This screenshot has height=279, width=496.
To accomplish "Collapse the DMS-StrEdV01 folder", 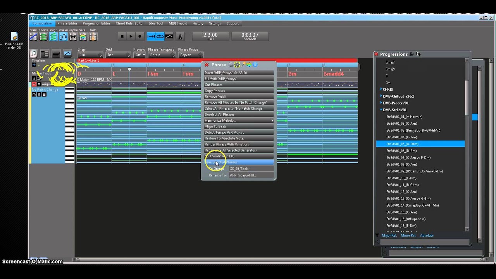I will click(x=381, y=110).
